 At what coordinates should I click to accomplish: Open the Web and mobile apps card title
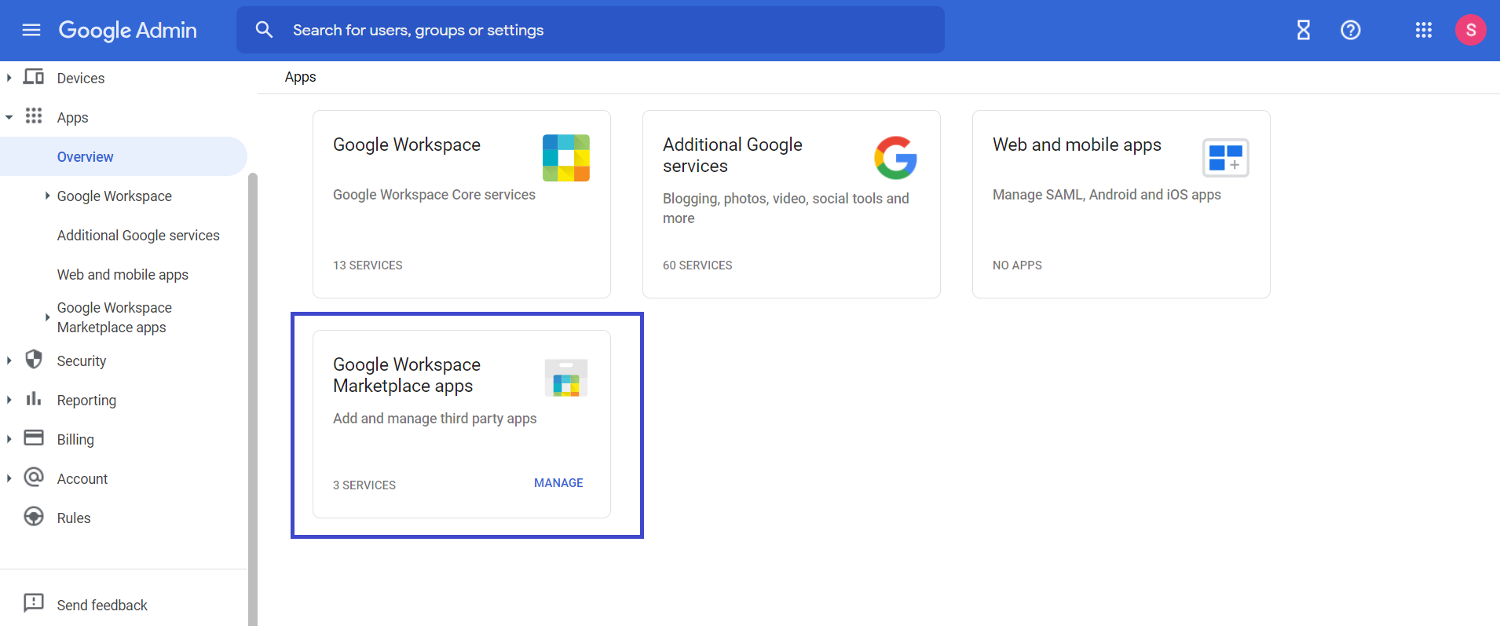point(1077,145)
